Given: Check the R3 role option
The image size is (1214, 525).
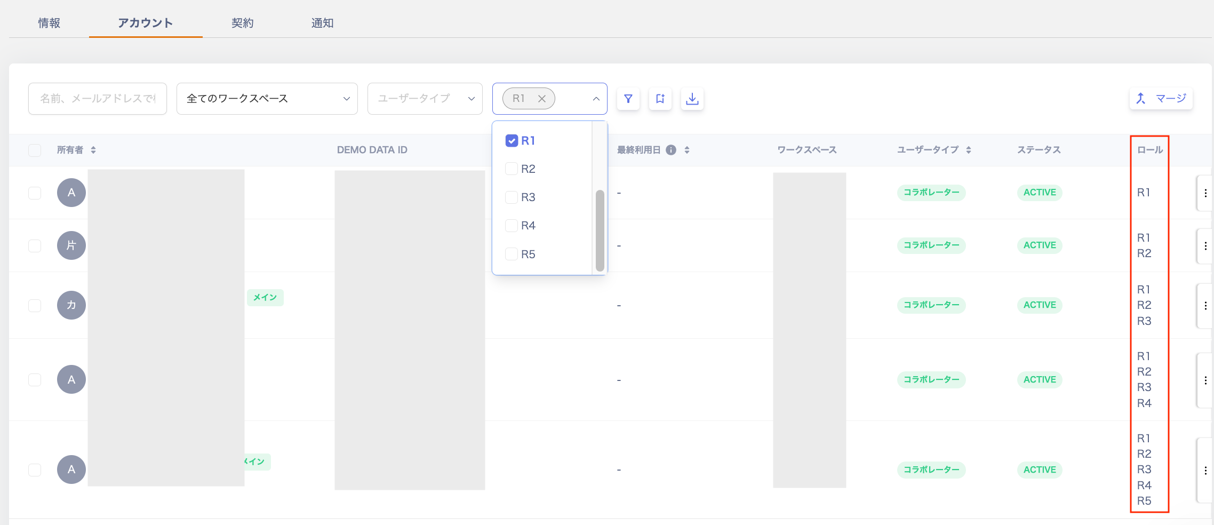Looking at the screenshot, I should pyautogui.click(x=512, y=197).
